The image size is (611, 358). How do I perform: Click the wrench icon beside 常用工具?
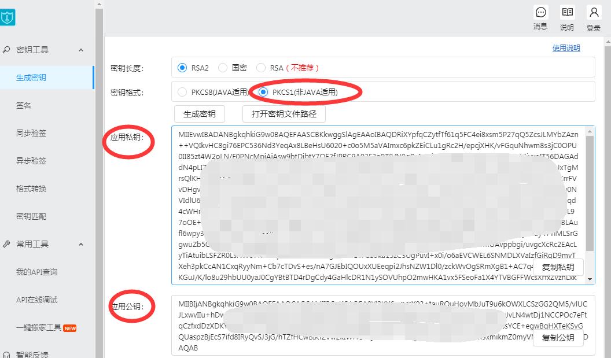pos(6,244)
